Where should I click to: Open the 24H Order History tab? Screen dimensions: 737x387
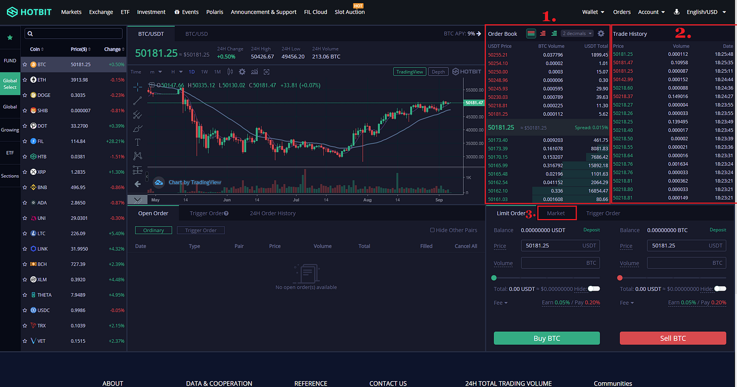pyautogui.click(x=273, y=213)
